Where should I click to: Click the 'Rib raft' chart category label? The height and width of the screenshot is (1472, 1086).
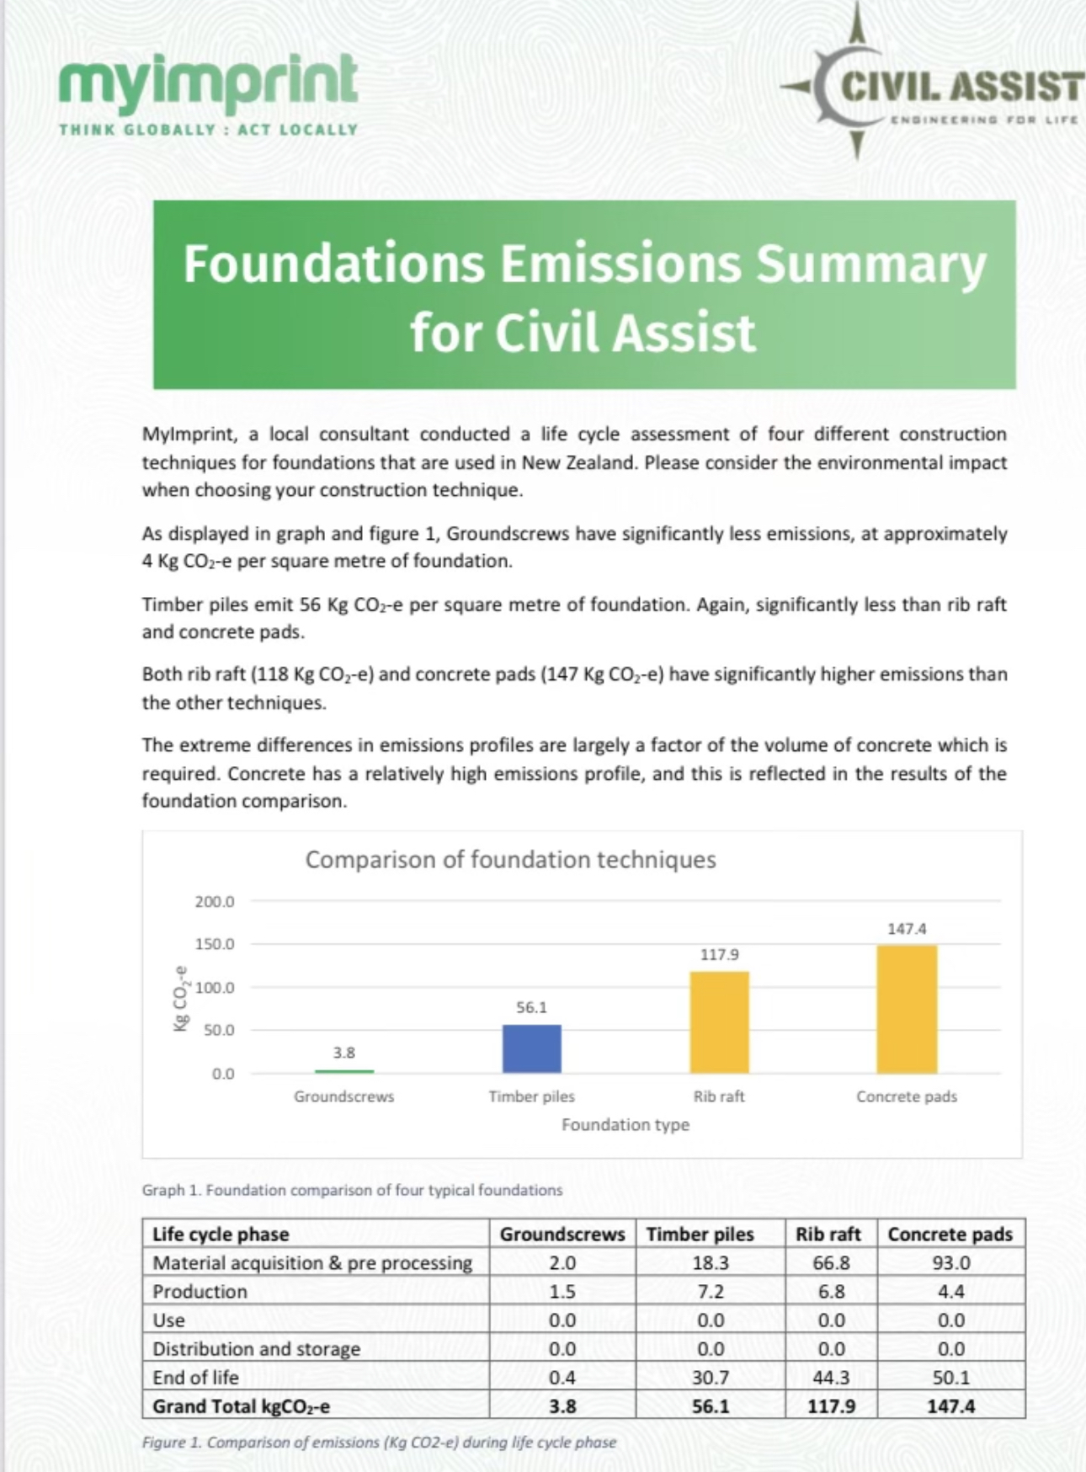click(x=719, y=1096)
